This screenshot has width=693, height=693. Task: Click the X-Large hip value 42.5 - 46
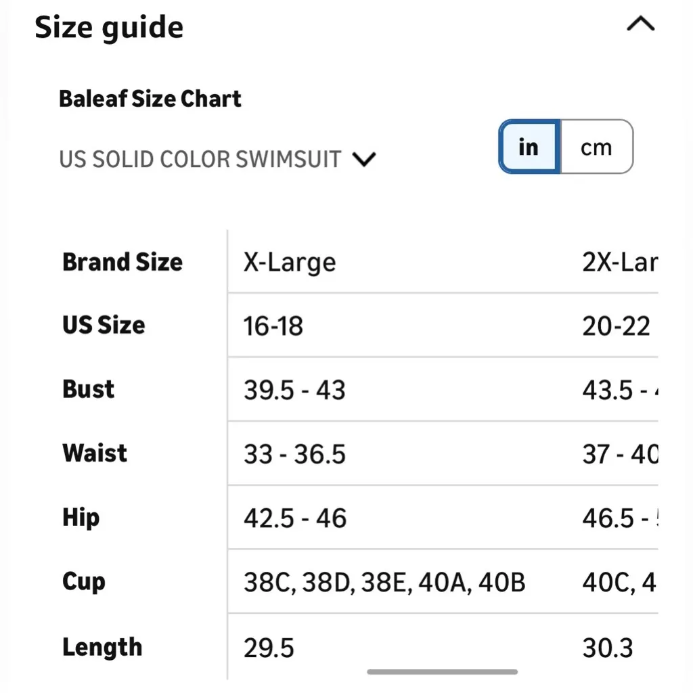[295, 518]
